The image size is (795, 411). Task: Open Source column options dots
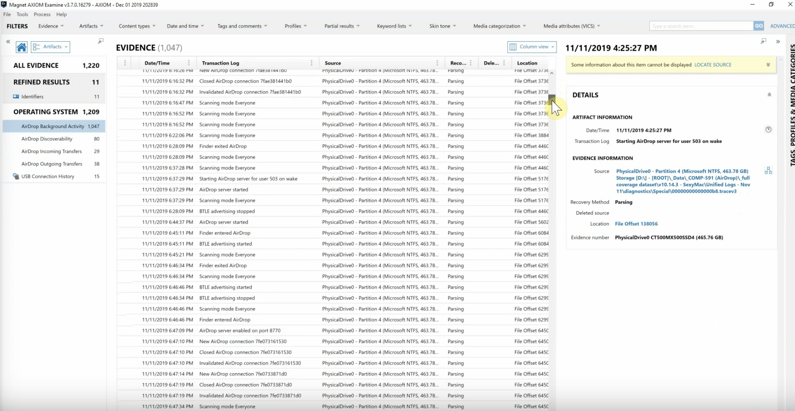[x=437, y=63]
